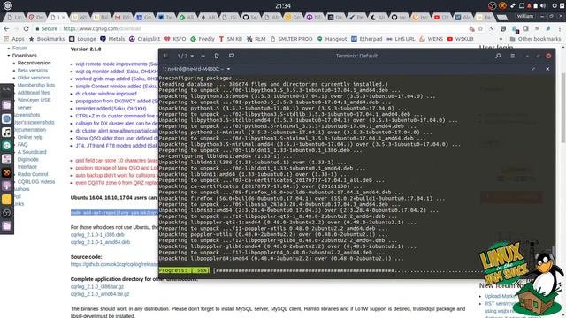
Task: Open the Metals bookmark
Action: (x=112, y=39)
